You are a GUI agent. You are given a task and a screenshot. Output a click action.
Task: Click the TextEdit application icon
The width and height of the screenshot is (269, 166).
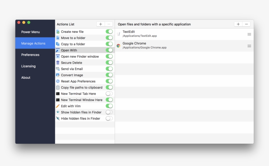[118, 34]
